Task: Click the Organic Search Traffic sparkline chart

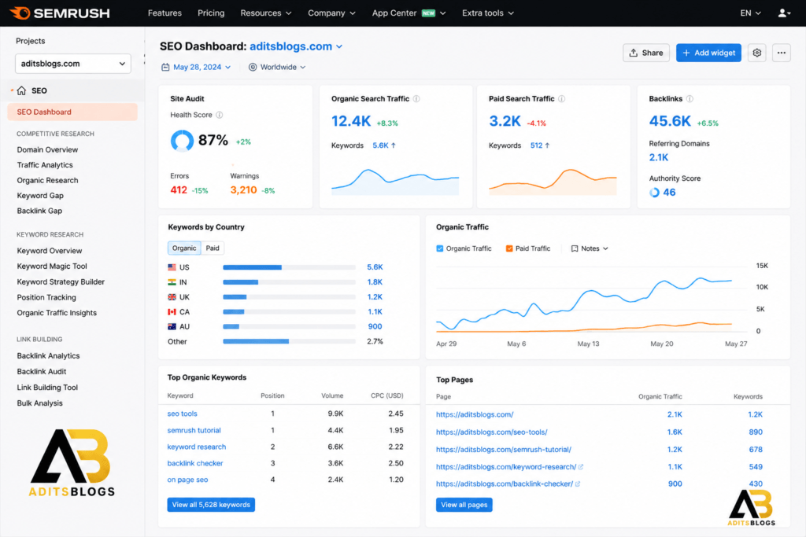Action: click(x=395, y=182)
